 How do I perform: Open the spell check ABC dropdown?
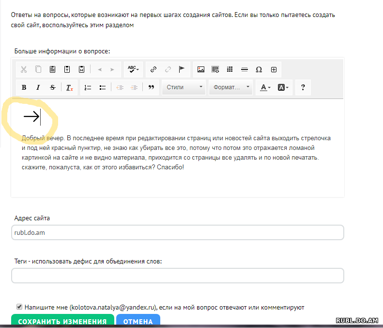click(x=133, y=69)
